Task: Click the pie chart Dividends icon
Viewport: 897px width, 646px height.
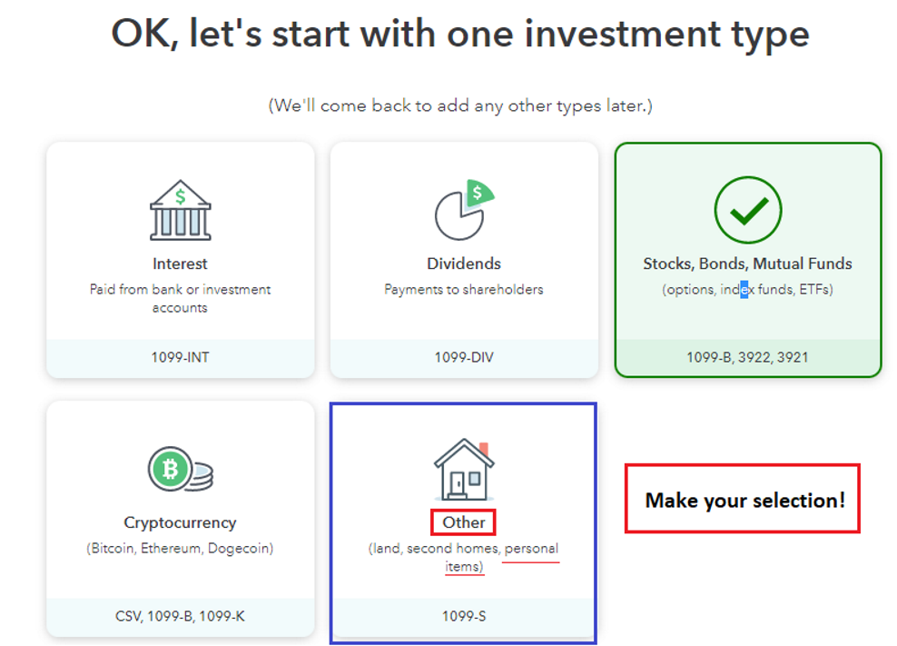Action: tap(464, 210)
